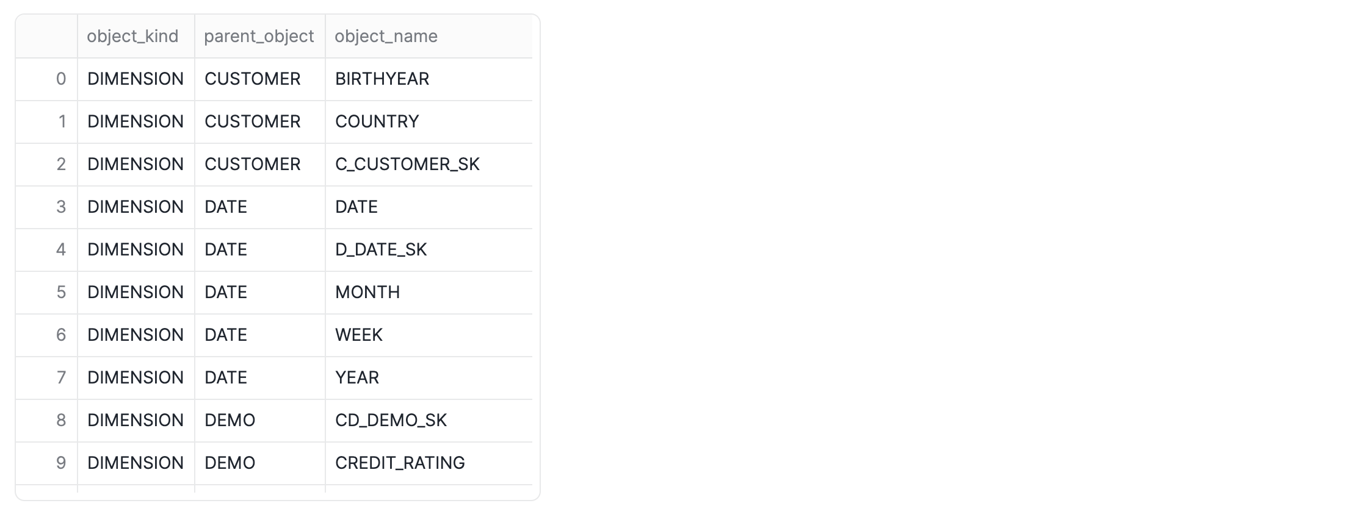The height and width of the screenshot is (517, 1371).
Task: Click the MONTH cell
Action: 429,293
